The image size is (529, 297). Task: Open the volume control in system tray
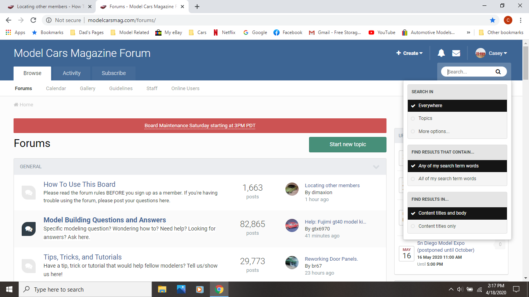(460, 289)
